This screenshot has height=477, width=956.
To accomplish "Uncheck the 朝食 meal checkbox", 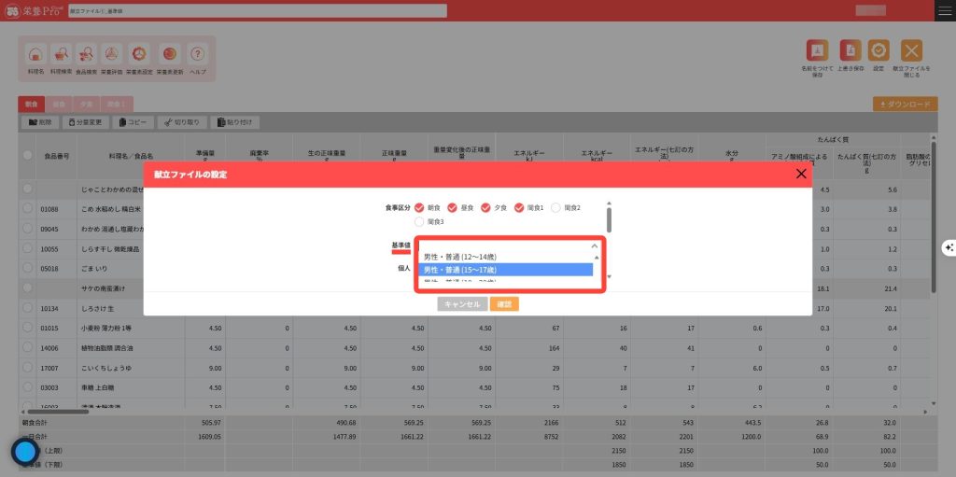I will click(x=419, y=207).
